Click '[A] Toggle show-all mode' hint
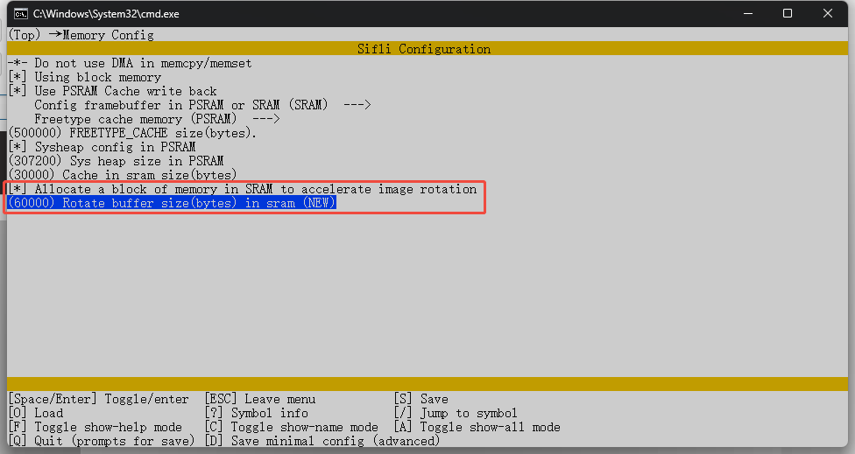 [477, 427]
